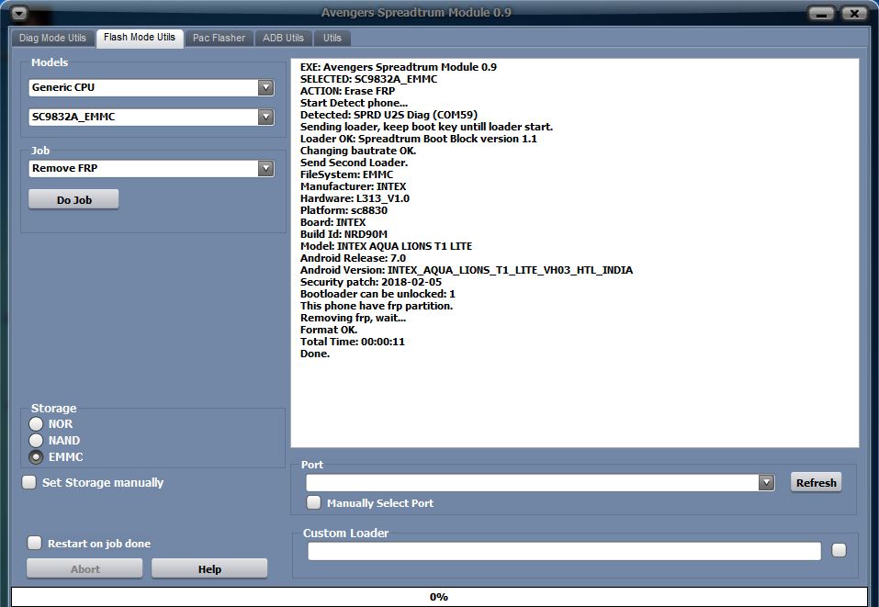Enable Restart on job done checkbox

(35, 543)
